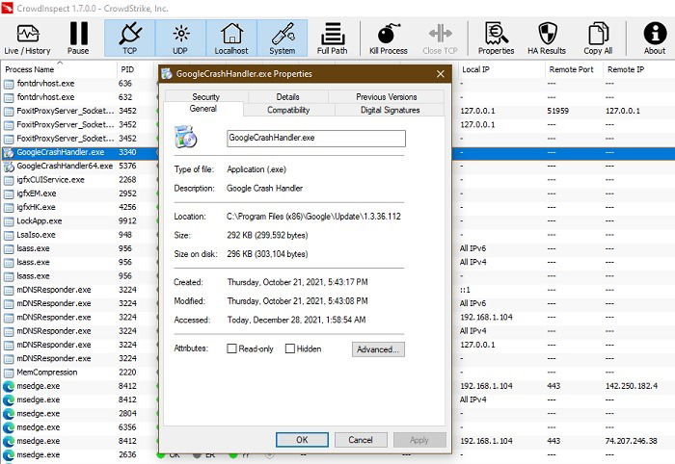Toggle the UDP filter icon

pos(181,34)
